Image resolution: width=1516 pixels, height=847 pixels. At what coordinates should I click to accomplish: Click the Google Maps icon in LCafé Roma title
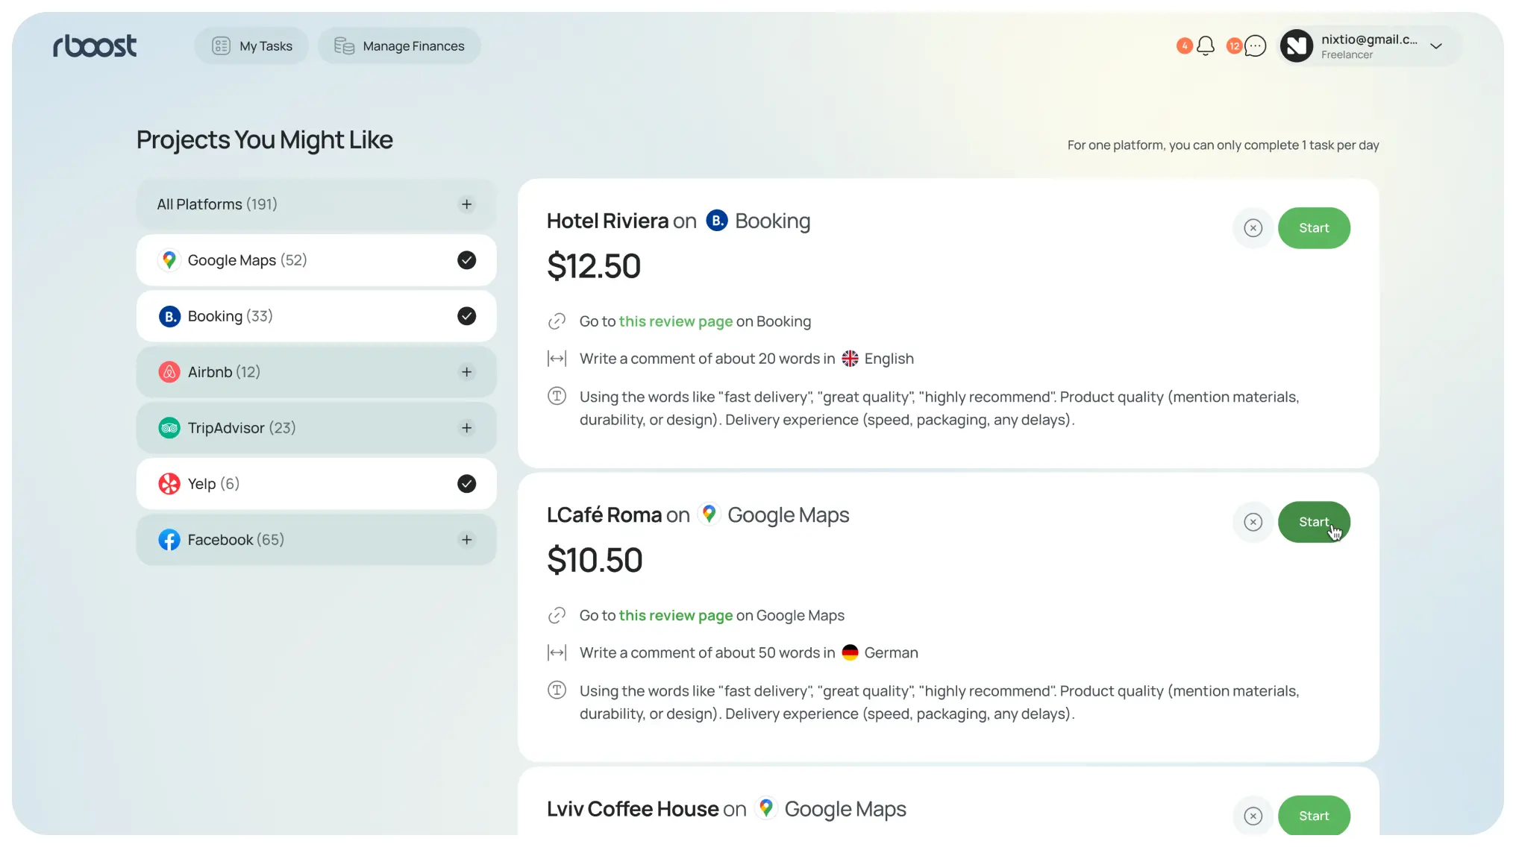(709, 514)
